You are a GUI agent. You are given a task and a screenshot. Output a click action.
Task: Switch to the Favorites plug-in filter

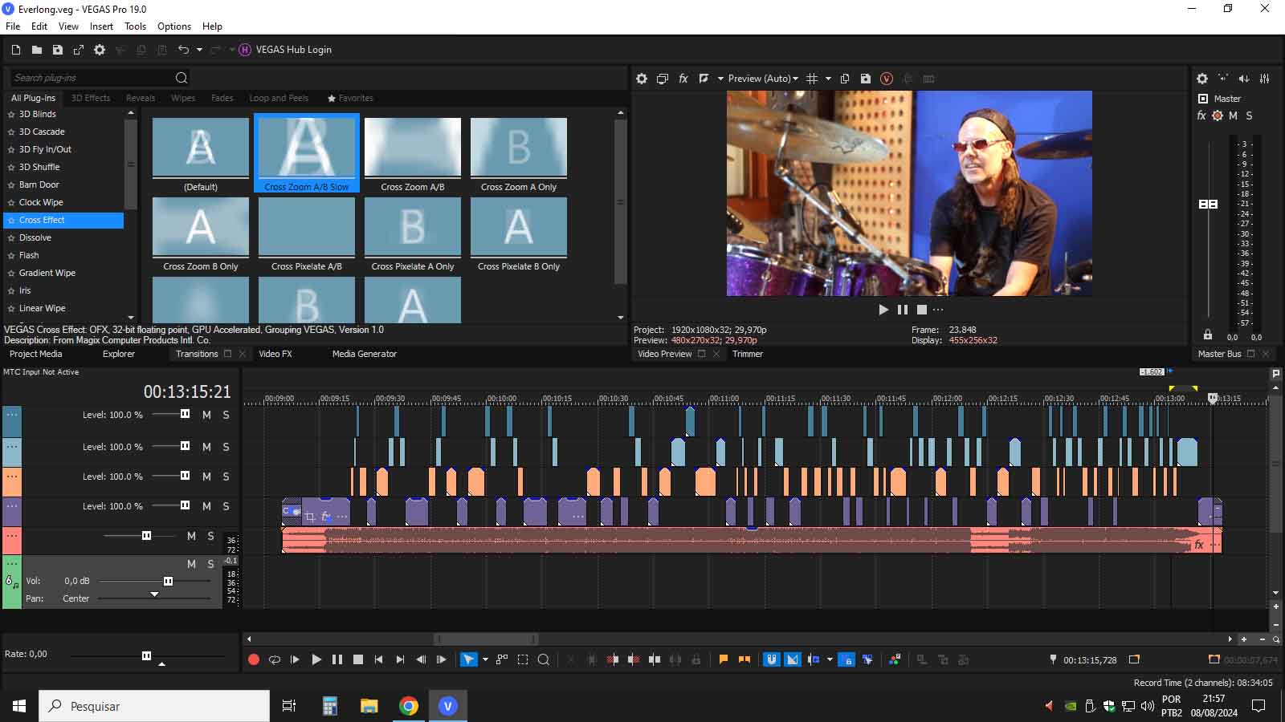[x=351, y=98]
